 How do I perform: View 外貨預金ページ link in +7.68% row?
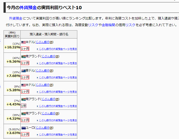[57, 78]
